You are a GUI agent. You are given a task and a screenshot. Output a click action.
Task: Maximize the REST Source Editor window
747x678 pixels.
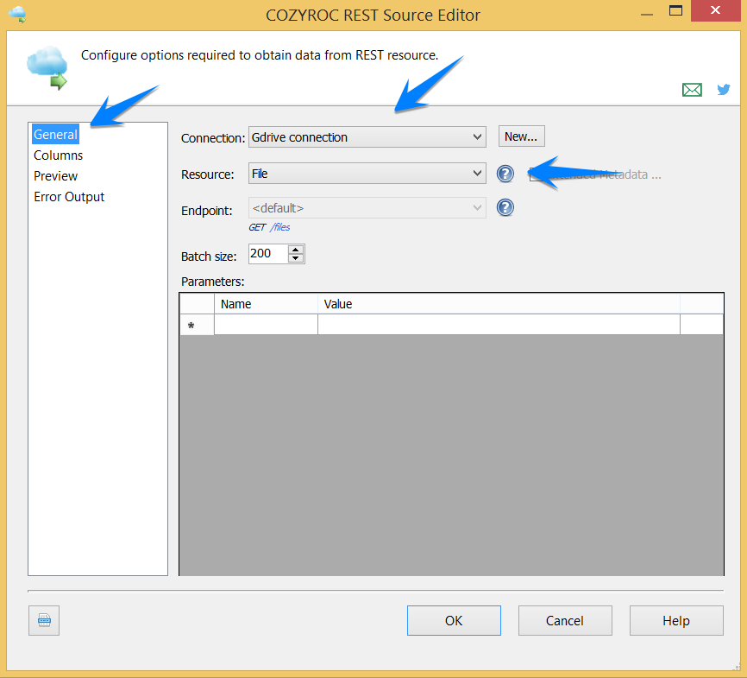[675, 11]
